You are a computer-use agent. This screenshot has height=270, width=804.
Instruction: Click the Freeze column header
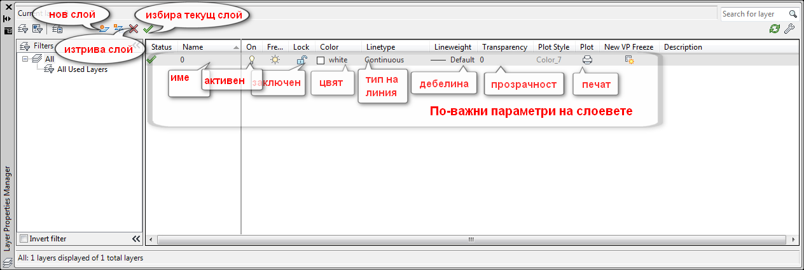coord(276,46)
